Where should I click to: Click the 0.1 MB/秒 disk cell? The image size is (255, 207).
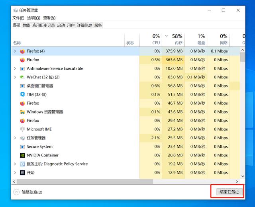tap(196, 77)
